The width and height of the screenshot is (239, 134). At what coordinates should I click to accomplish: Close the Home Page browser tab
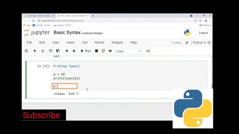tap(54, 16)
